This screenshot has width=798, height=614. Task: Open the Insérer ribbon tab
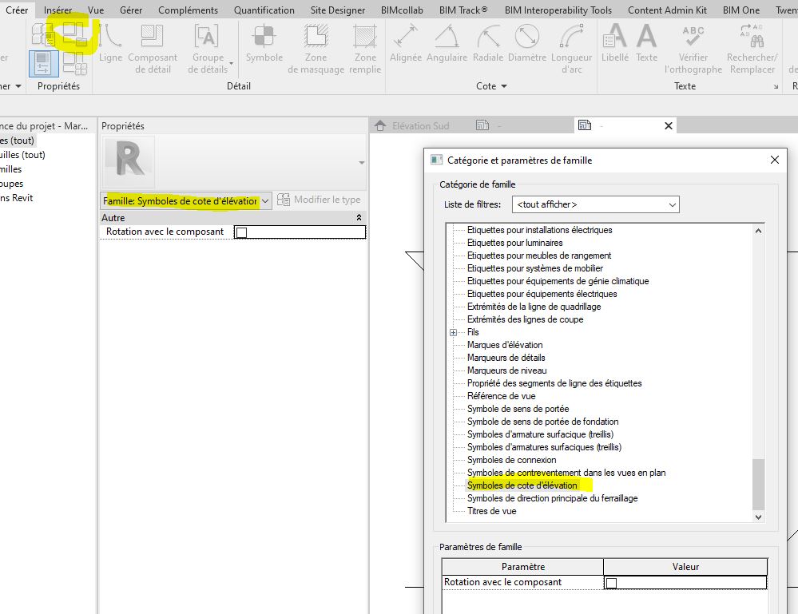coord(58,10)
